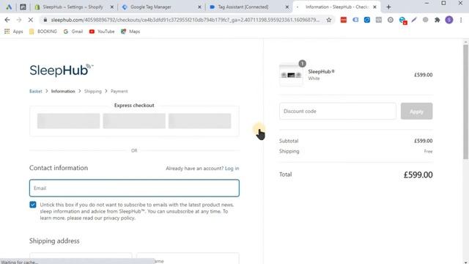Image resolution: width=469 pixels, height=264 pixels.
Task: Click the Apply discount button
Action: (x=416, y=111)
